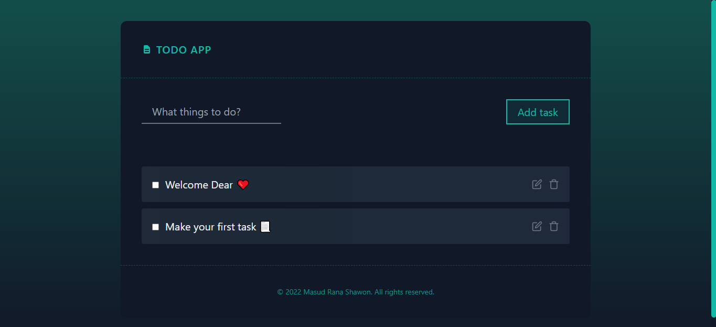Select the edit pencil on Make your first task
716x327 pixels.
537,226
